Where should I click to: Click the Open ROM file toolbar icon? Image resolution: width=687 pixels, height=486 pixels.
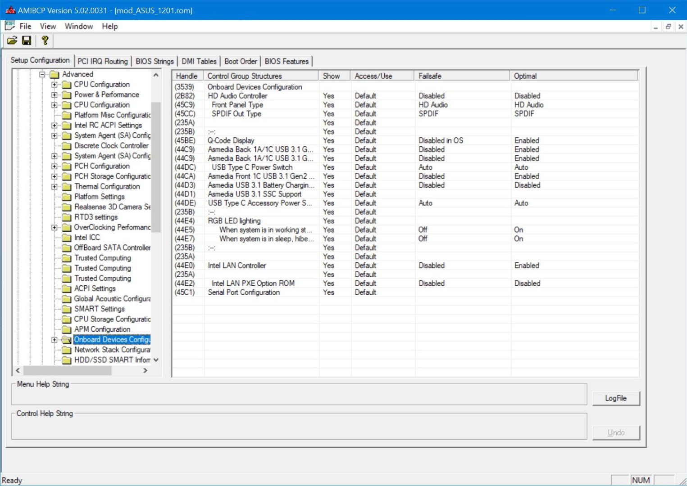(12, 40)
